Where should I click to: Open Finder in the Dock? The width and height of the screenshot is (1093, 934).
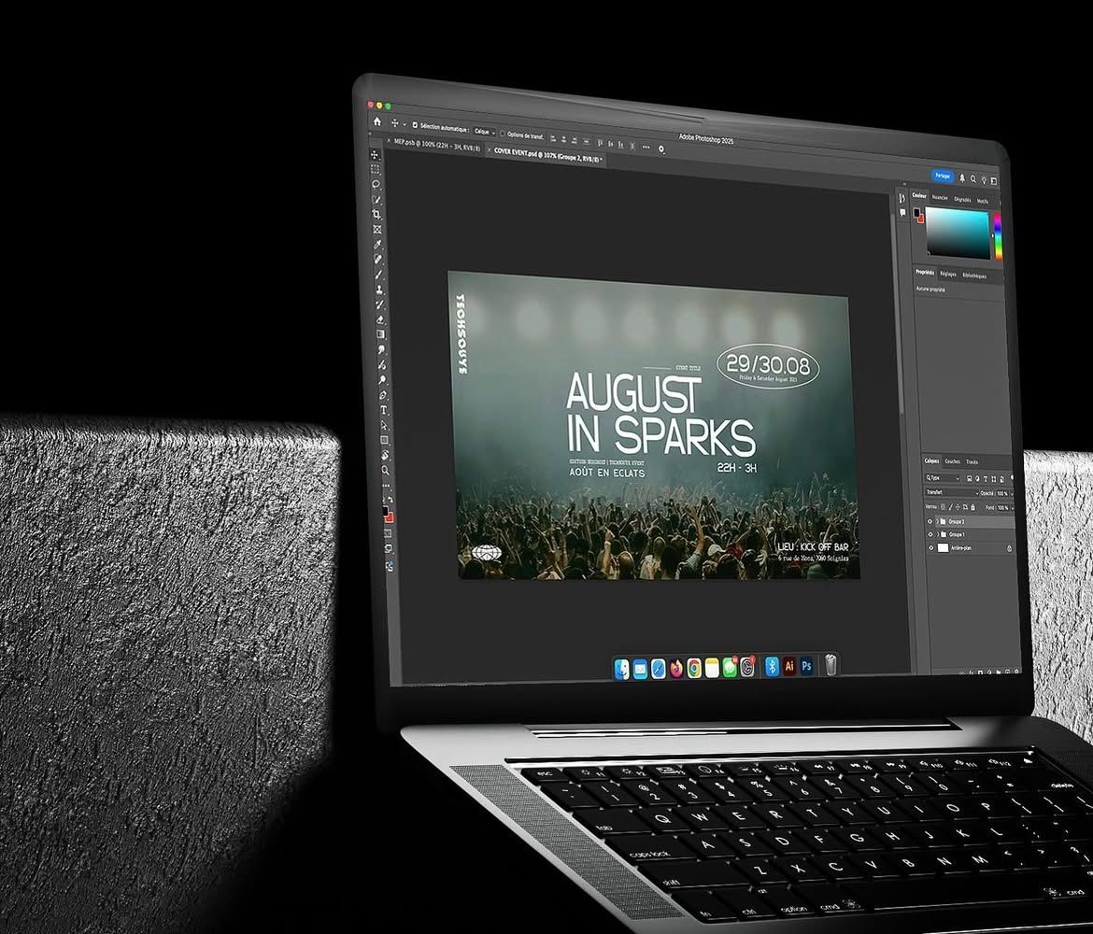622,669
